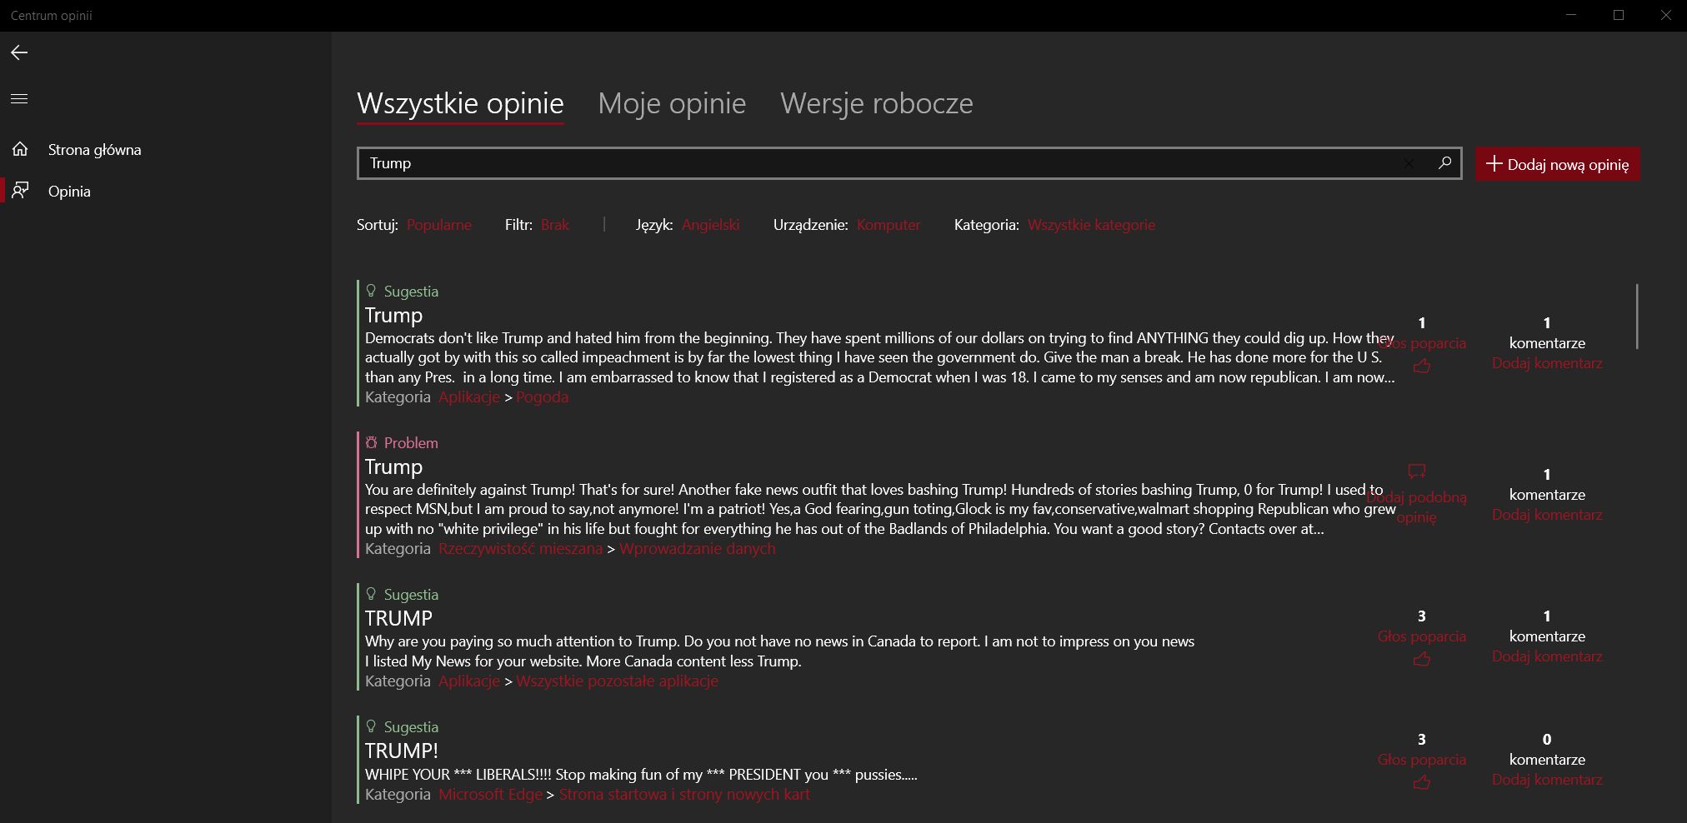This screenshot has width=1687, height=823.
Task: Upvote the TRUMP! suggestion with thumbs-up
Action: pos(1422,782)
